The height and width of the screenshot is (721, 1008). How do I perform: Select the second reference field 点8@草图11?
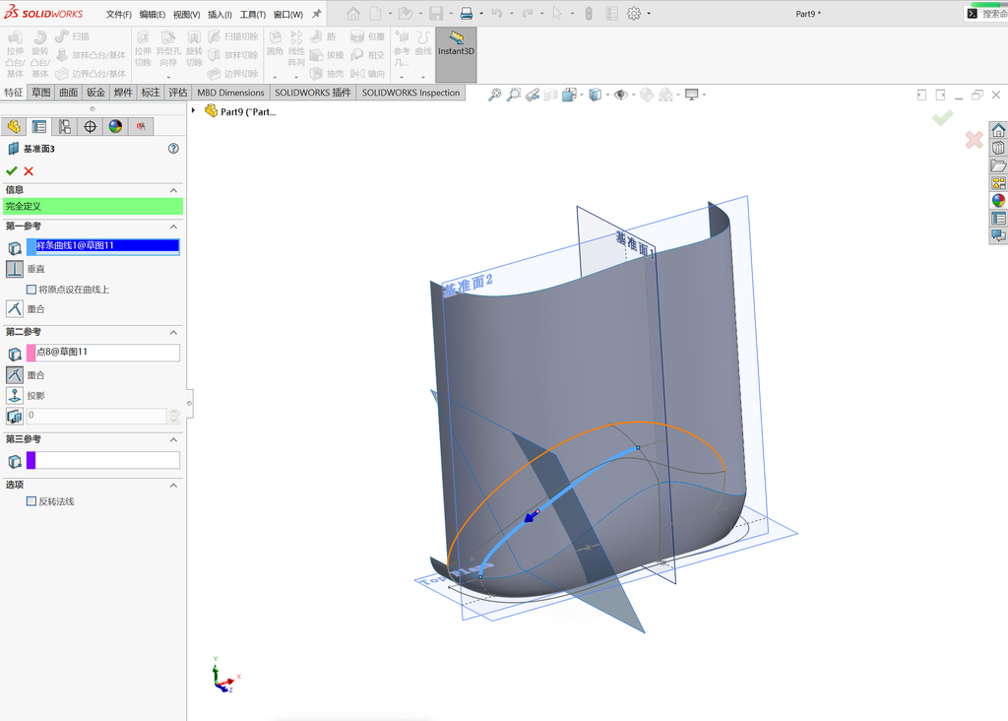tap(102, 353)
